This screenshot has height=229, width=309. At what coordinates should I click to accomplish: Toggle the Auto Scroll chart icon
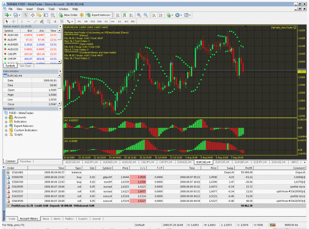point(154,15)
